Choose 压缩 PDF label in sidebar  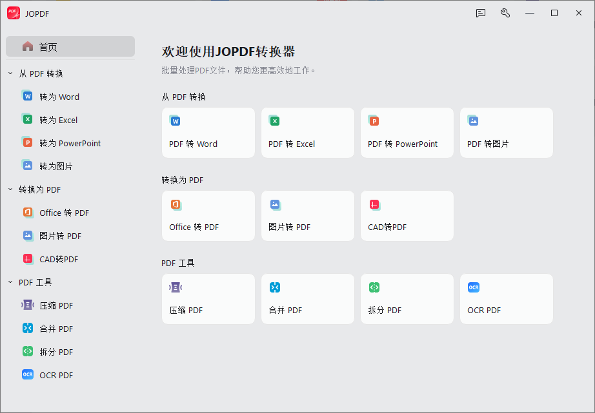tap(56, 306)
